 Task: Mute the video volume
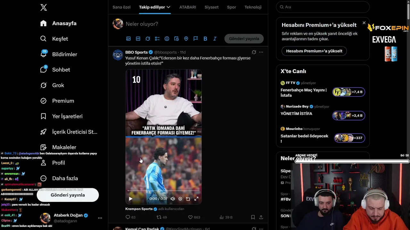coord(173,199)
